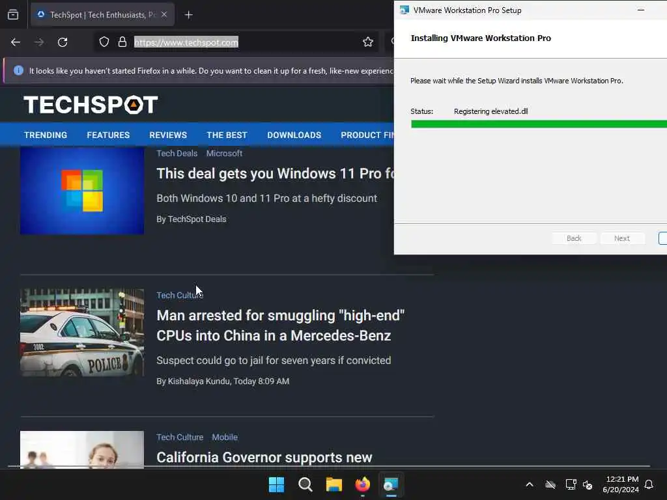Open the tracking protection shield icon
The image size is (667, 500).
coord(104,42)
